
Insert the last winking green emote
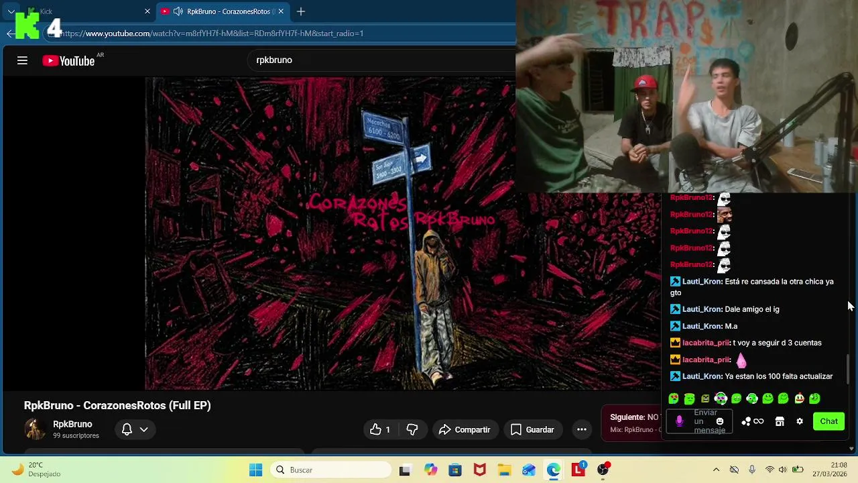[x=814, y=398]
